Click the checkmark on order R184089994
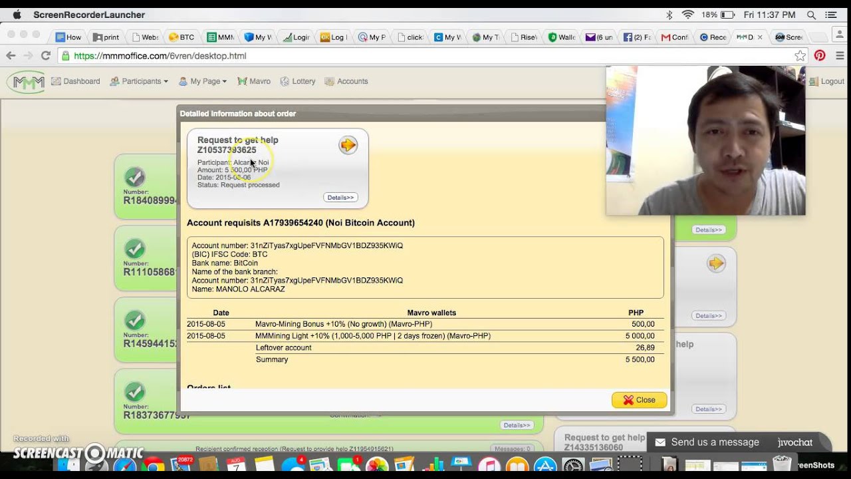The width and height of the screenshot is (851, 479). 135,178
